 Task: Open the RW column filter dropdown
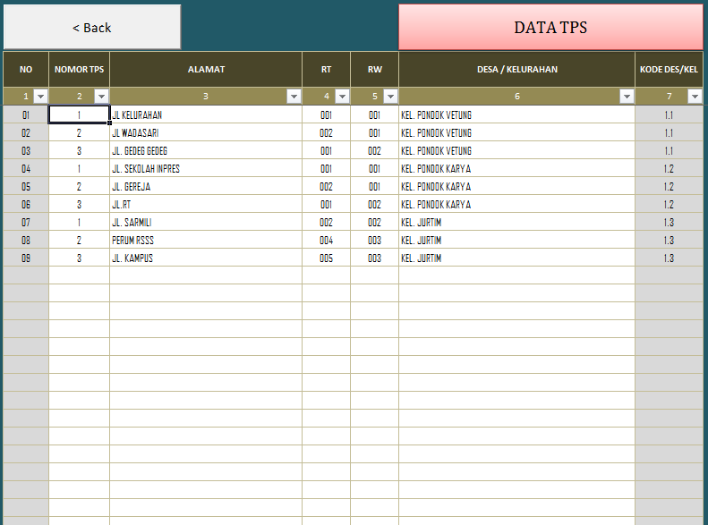390,96
